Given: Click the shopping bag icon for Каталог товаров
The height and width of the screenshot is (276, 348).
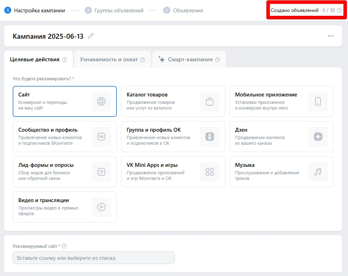Looking at the screenshot, I should [210, 101].
